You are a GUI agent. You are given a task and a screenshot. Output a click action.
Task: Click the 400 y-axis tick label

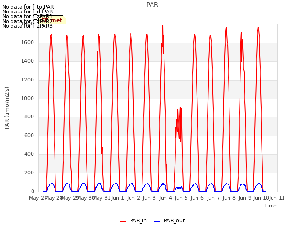coord(29,154)
